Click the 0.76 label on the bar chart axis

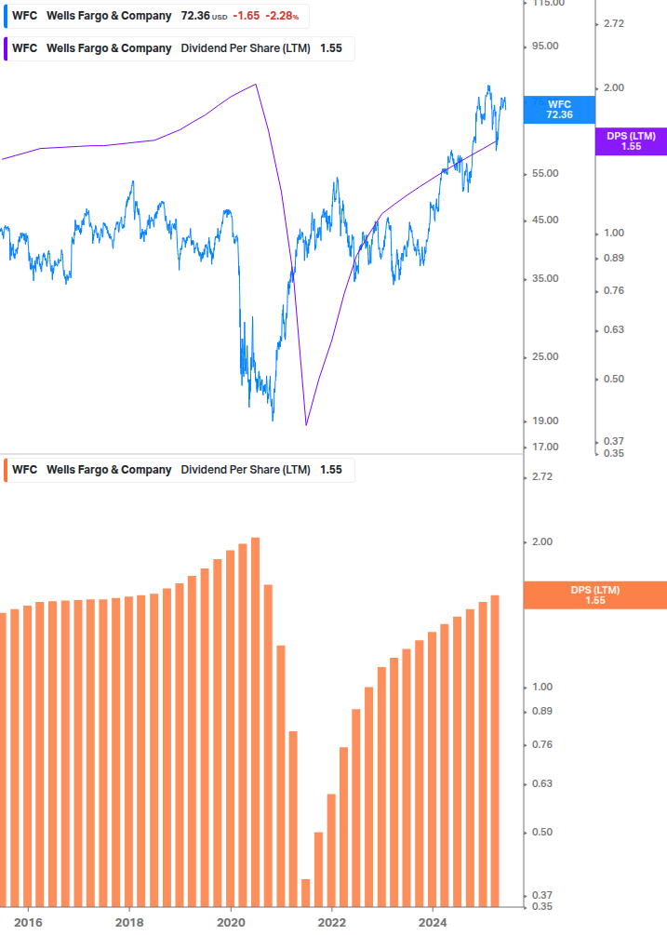(x=542, y=745)
